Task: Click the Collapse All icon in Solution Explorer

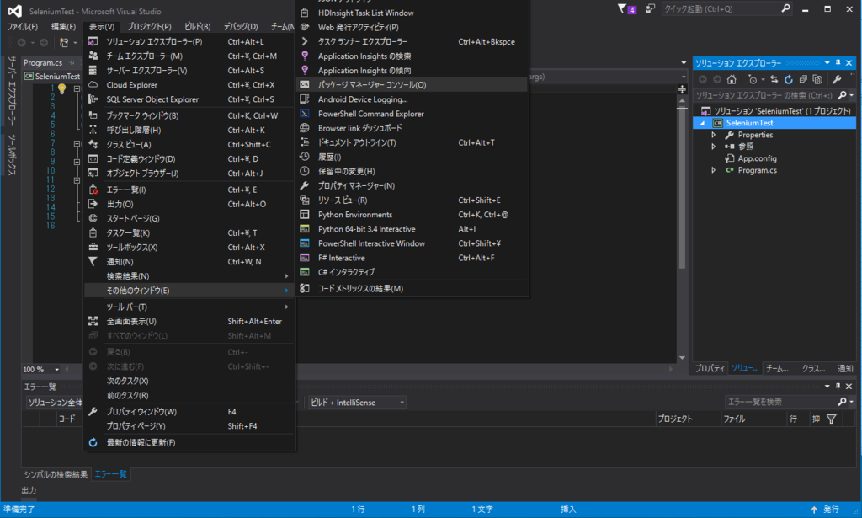Action: click(803, 80)
